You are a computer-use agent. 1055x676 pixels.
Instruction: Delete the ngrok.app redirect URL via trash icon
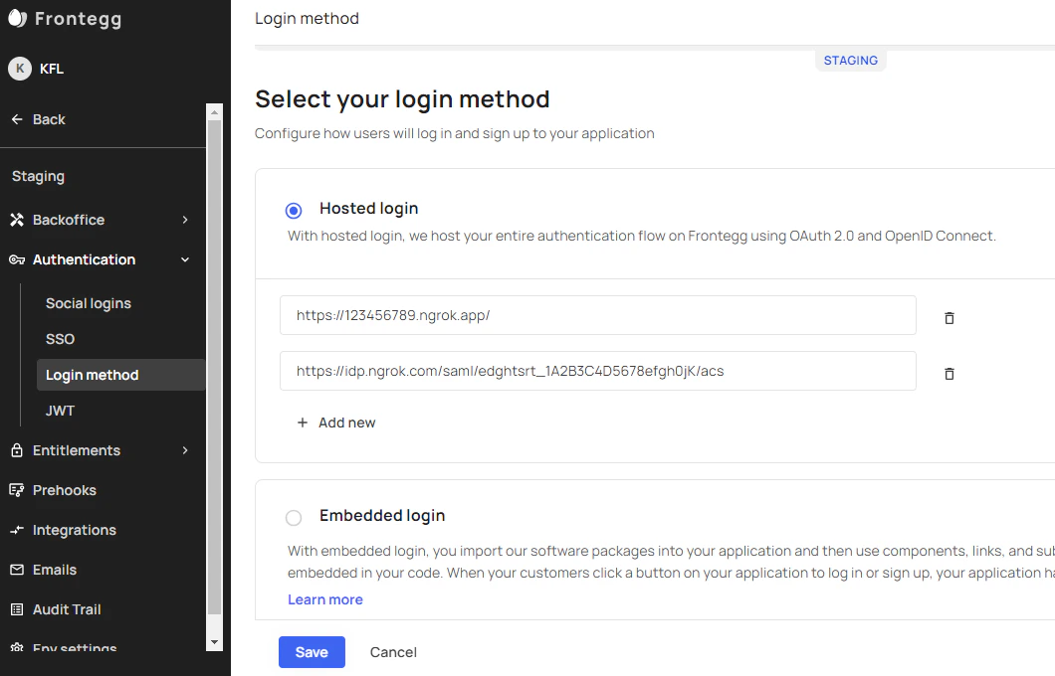point(949,317)
